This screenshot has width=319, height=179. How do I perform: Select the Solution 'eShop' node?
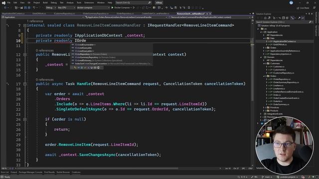(274, 26)
